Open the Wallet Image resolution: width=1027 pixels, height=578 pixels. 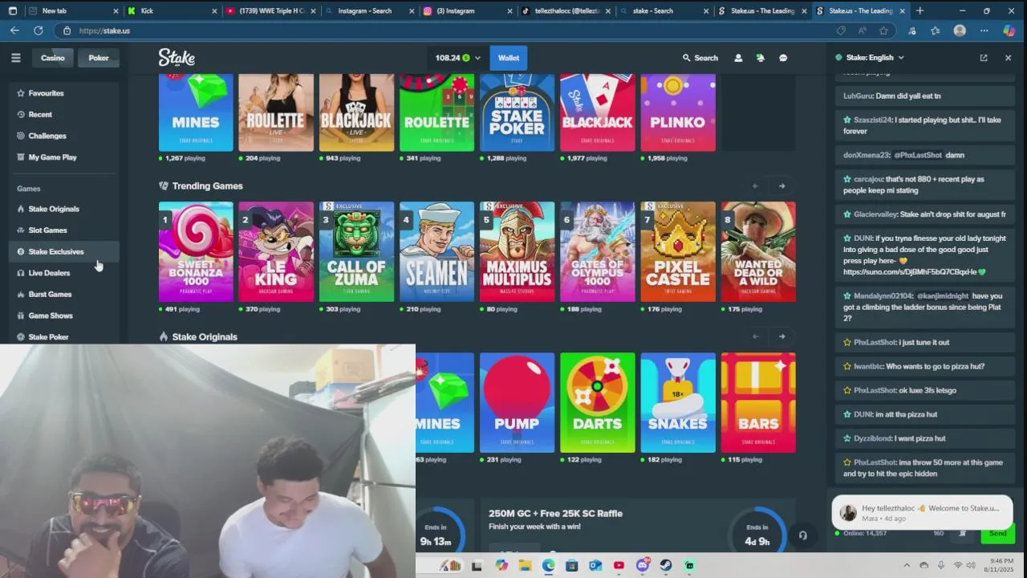pyautogui.click(x=509, y=58)
